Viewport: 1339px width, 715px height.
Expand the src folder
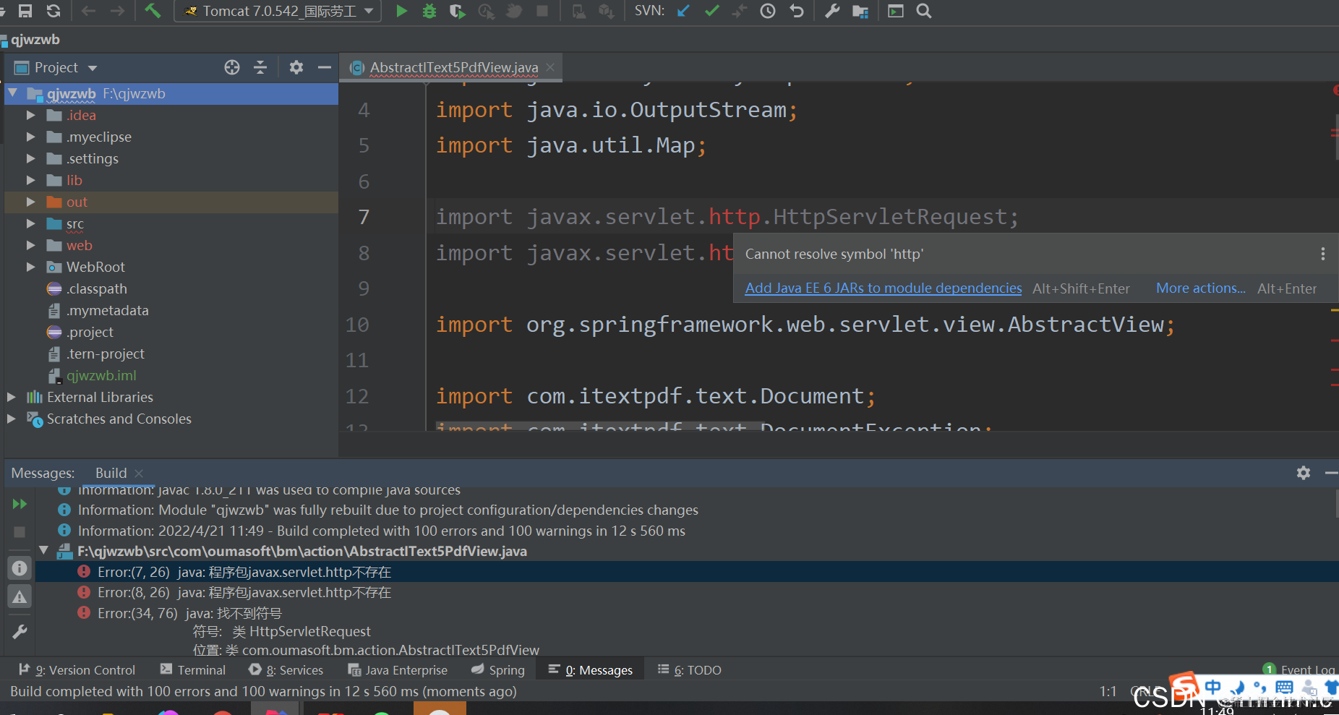30,223
